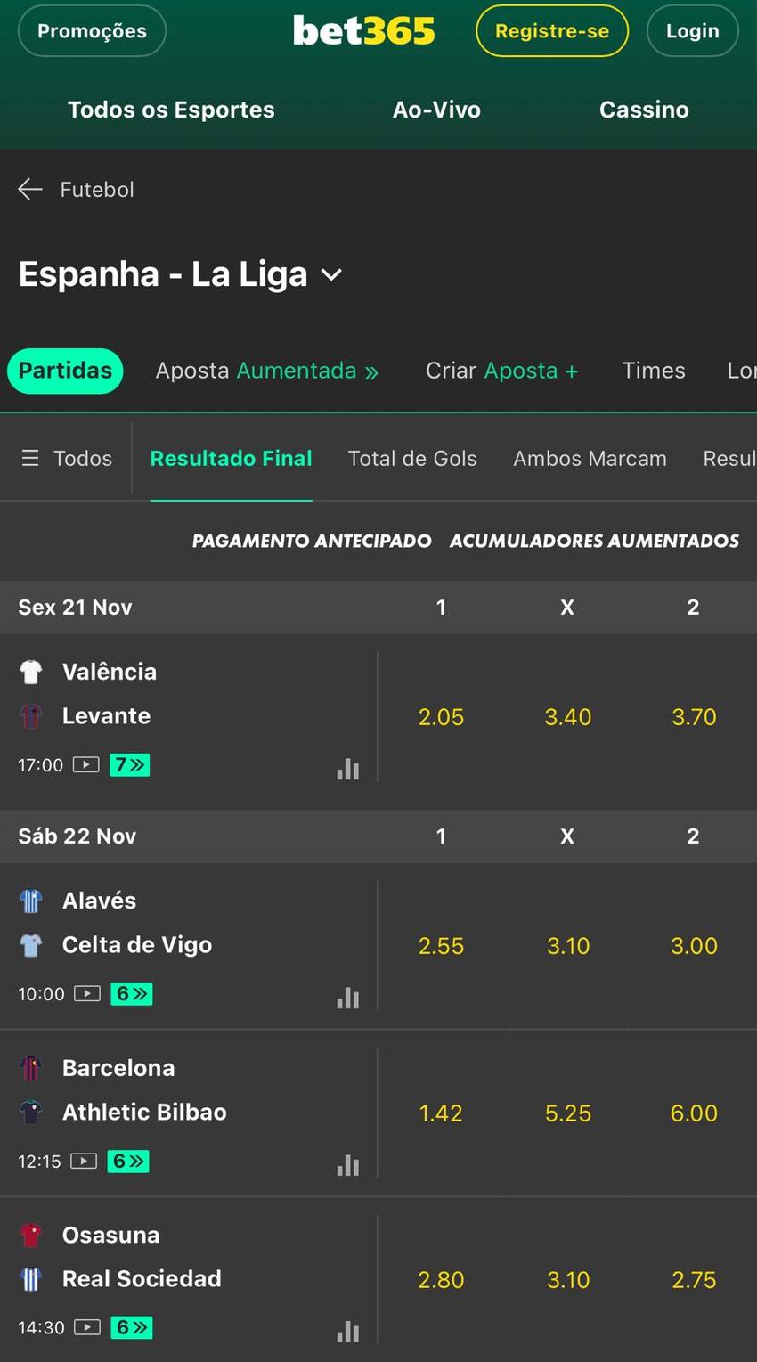Click the video icon next to 17:00
757x1362 pixels.
click(x=85, y=764)
